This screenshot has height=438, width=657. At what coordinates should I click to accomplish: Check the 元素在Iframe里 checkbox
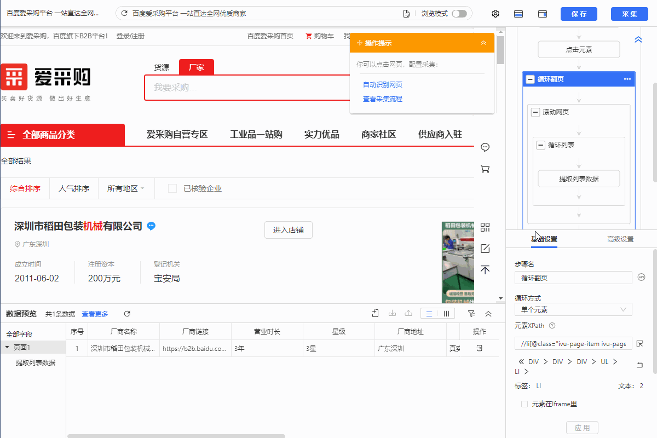pyautogui.click(x=525, y=404)
